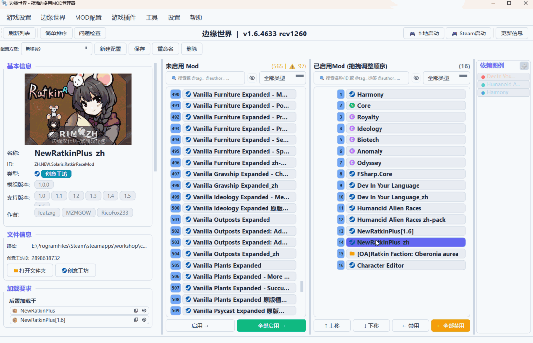Open the MOD配置 menu
The image size is (533, 343).
(88, 18)
